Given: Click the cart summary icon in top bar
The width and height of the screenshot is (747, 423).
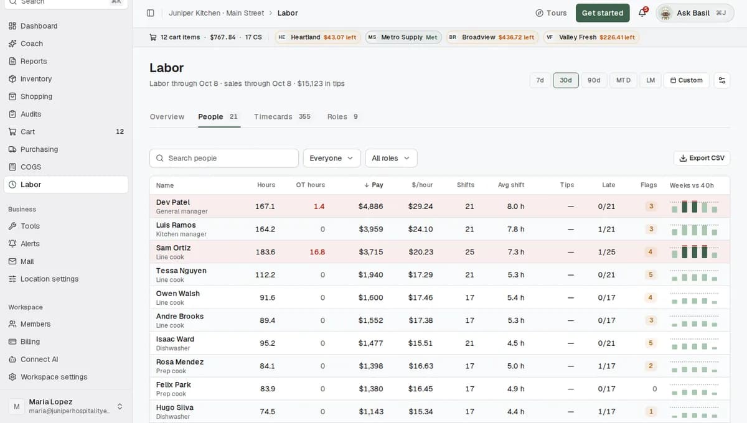Looking at the screenshot, I should coord(153,37).
